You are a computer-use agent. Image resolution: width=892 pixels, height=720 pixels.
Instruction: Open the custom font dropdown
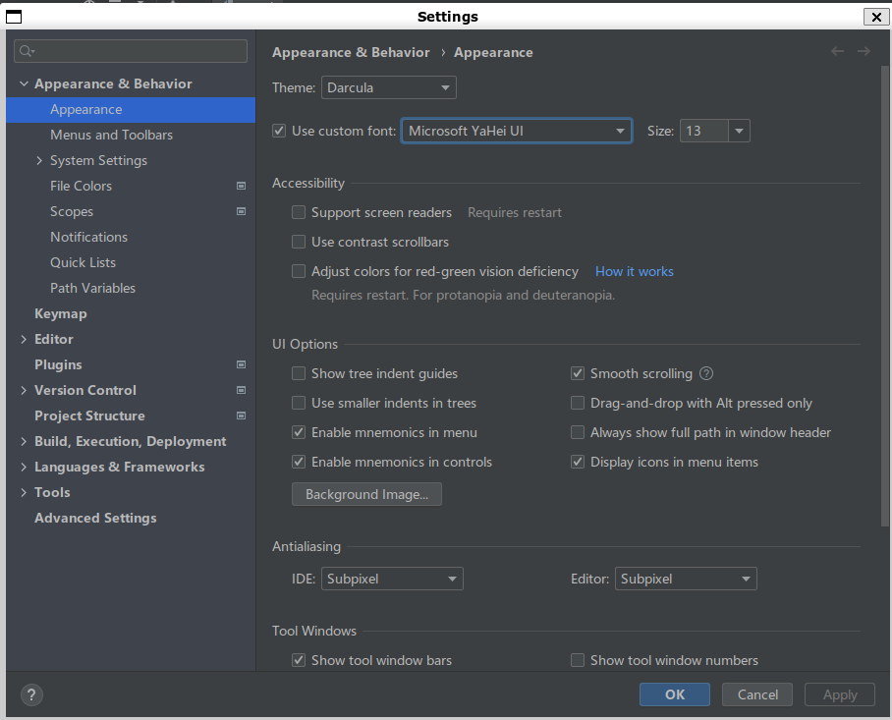coord(516,130)
